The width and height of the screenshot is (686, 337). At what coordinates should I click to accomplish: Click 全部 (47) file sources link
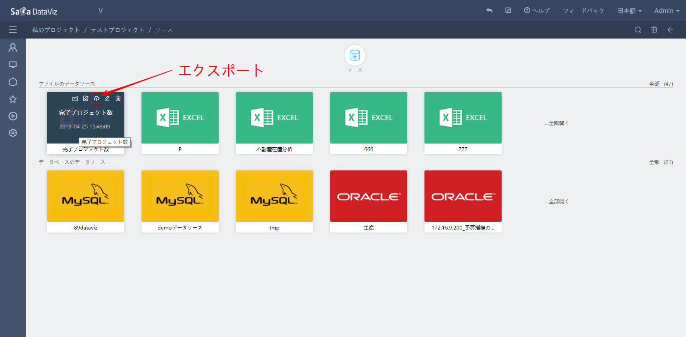pos(661,84)
